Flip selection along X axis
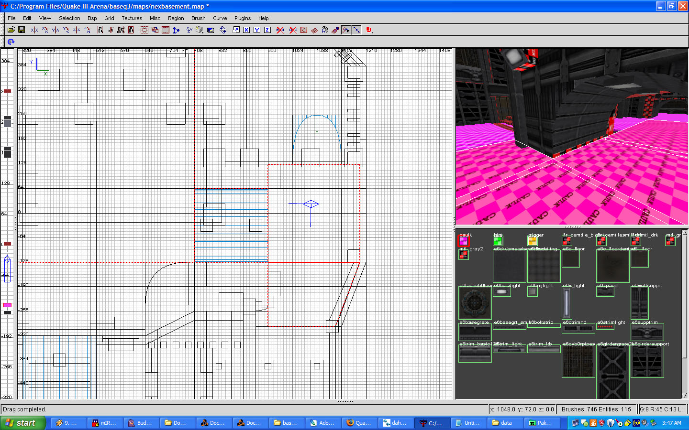The image size is (689, 430). point(34,30)
